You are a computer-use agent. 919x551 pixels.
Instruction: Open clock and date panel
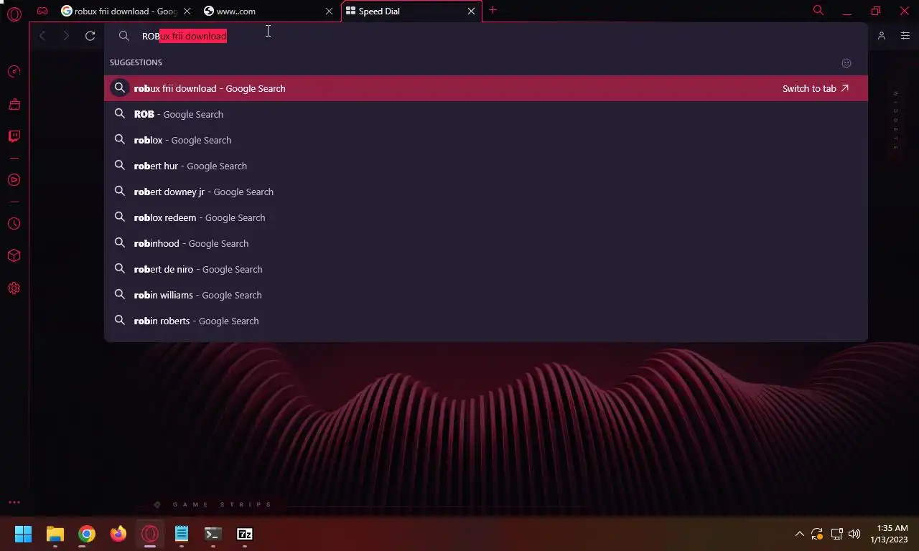point(889,534)
